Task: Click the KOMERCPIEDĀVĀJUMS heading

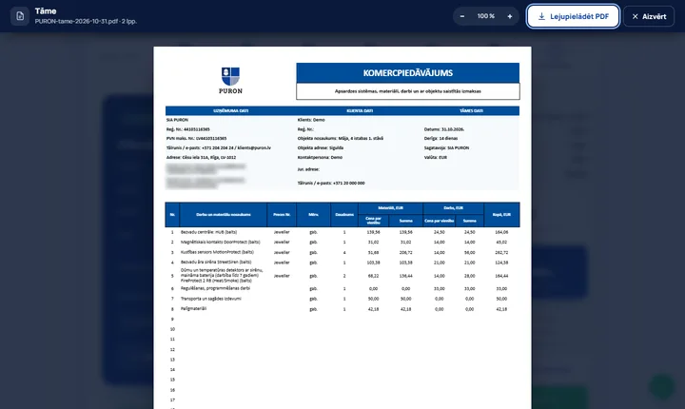Action: tap(407, 73)
